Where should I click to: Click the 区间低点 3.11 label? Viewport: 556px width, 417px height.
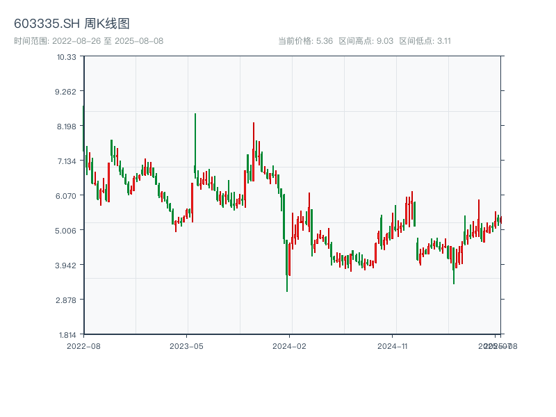(425, 41)
